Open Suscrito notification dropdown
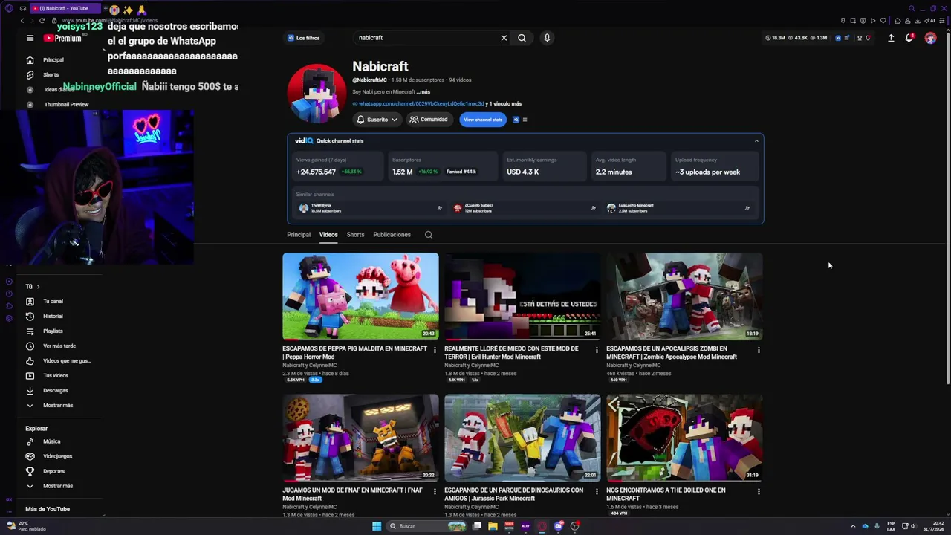 (x=377, y=120)
